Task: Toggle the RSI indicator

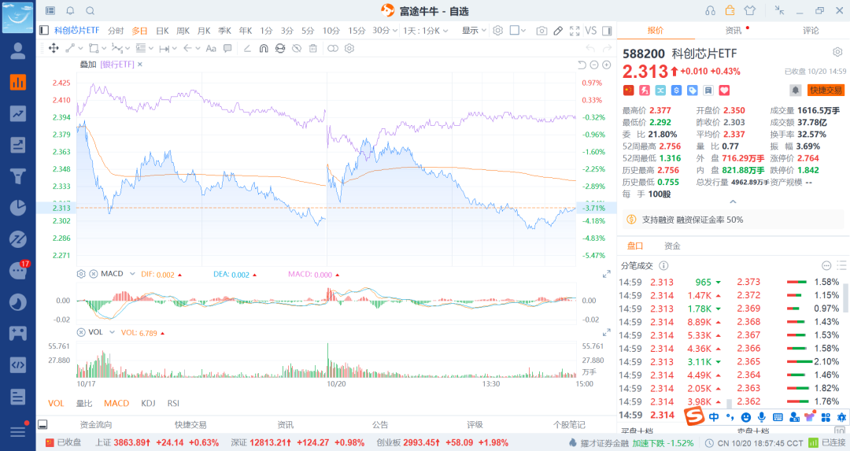Action: [x=173, y=403]
